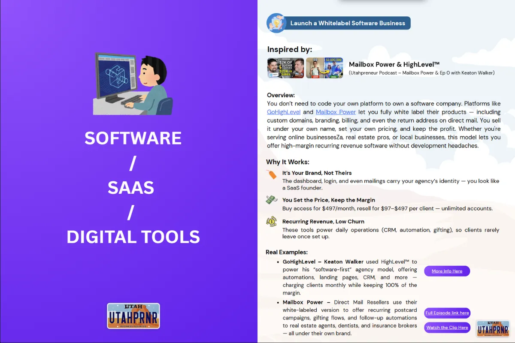
Task: Click the Real Examples: heading
Action: (287, 252)
